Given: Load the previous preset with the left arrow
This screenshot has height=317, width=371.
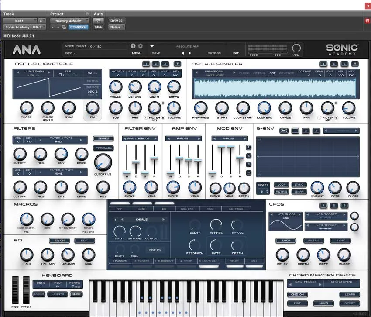Looking at the screenshot, I should coord(183,53).
